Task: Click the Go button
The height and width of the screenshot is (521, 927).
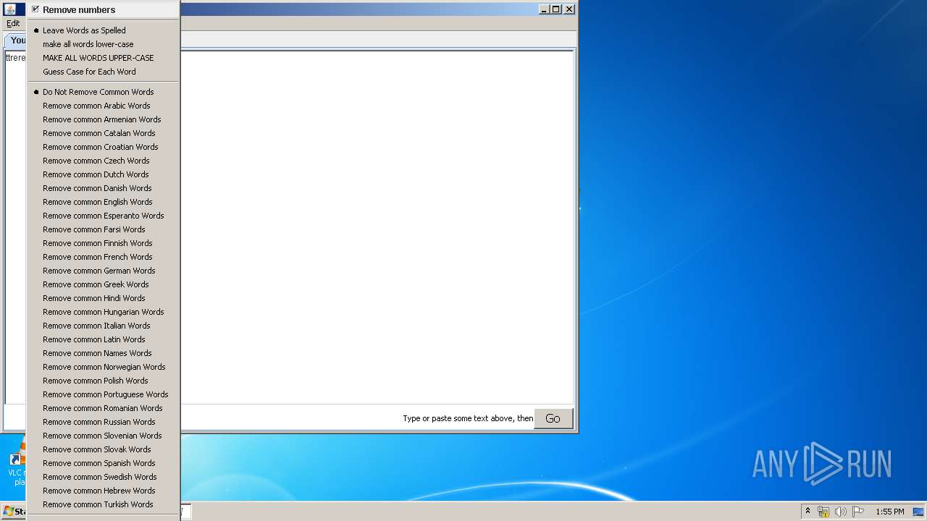Action: pyautogui.click(x=553, y=418)
